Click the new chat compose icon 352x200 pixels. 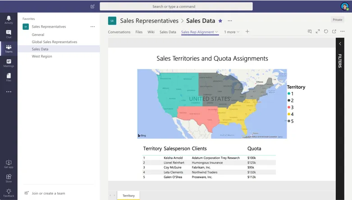click(x=92, y=6)
